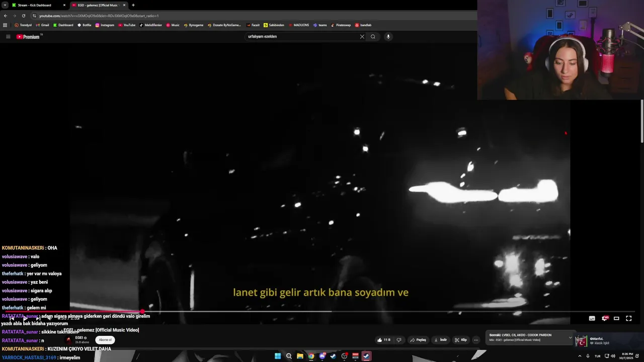Open the teams bookmark
The height and width of the screenshot is (362, 644).
click(320, 25)
